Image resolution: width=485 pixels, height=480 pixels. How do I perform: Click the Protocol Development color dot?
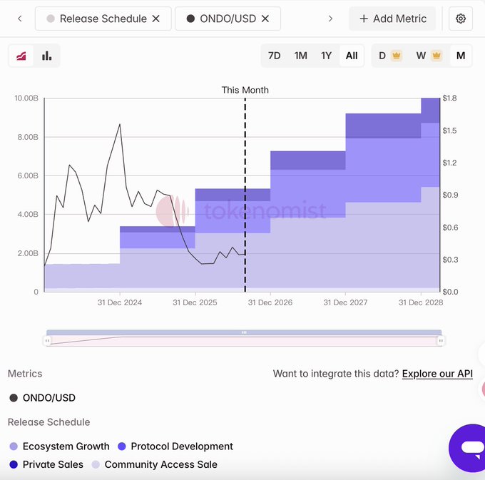[122, 446]
